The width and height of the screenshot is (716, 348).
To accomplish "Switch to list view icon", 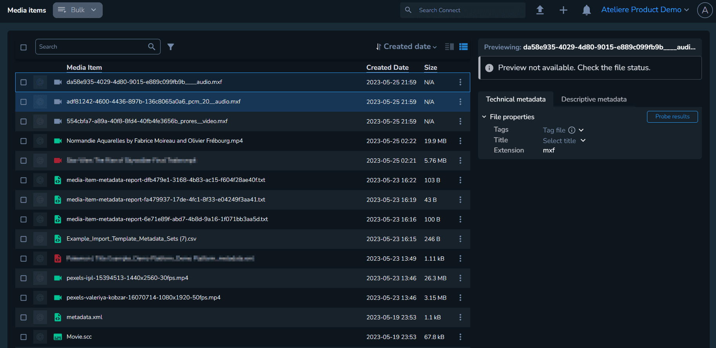I will (464, 47).
